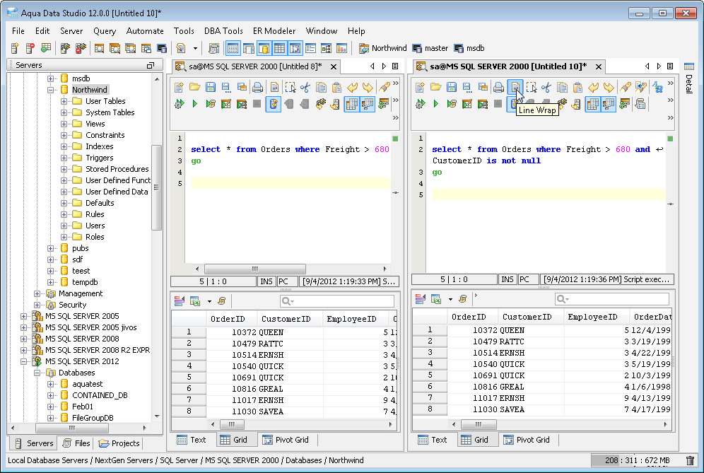Click the Servers panel restore icon
Image resolution: width=704 pixels, height=473 pixels.
[151, 66]
